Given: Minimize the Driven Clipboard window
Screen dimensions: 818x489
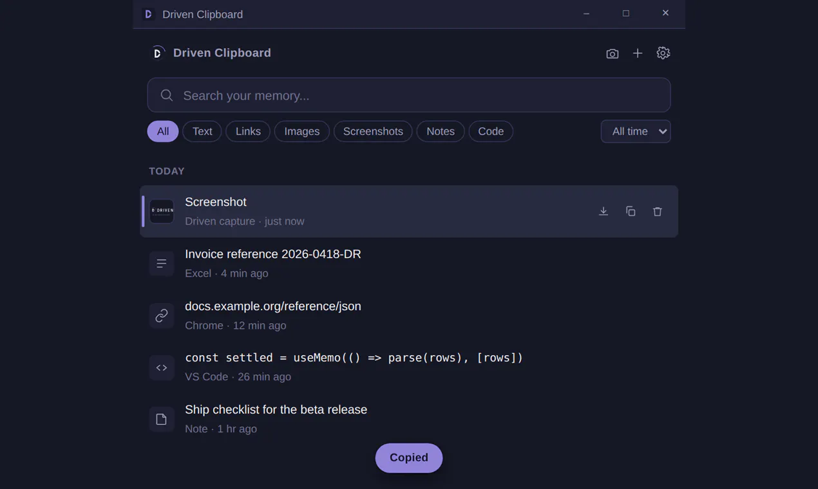Looking at the screenshot, I should click(586, 14).
